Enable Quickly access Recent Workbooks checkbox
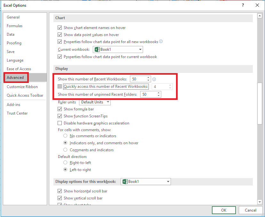The image size is (265, 217). (60, 86)
